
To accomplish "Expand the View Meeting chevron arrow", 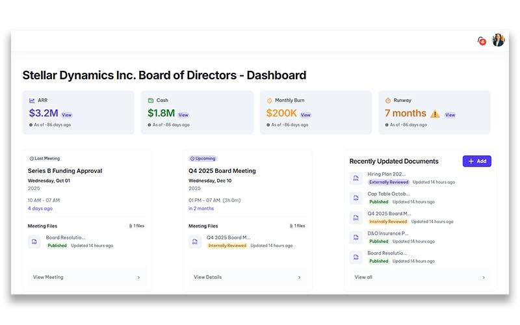I will [138, 278].
